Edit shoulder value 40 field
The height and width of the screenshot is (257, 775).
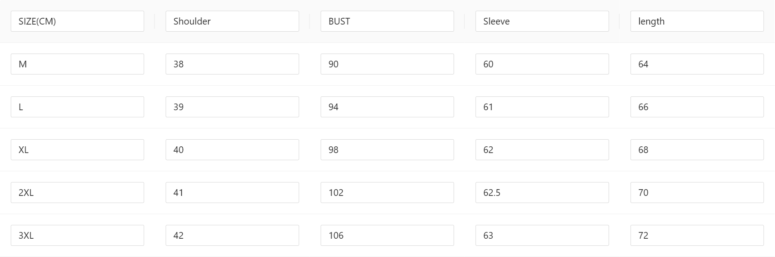pyautogui.click(x=232, y=150)
